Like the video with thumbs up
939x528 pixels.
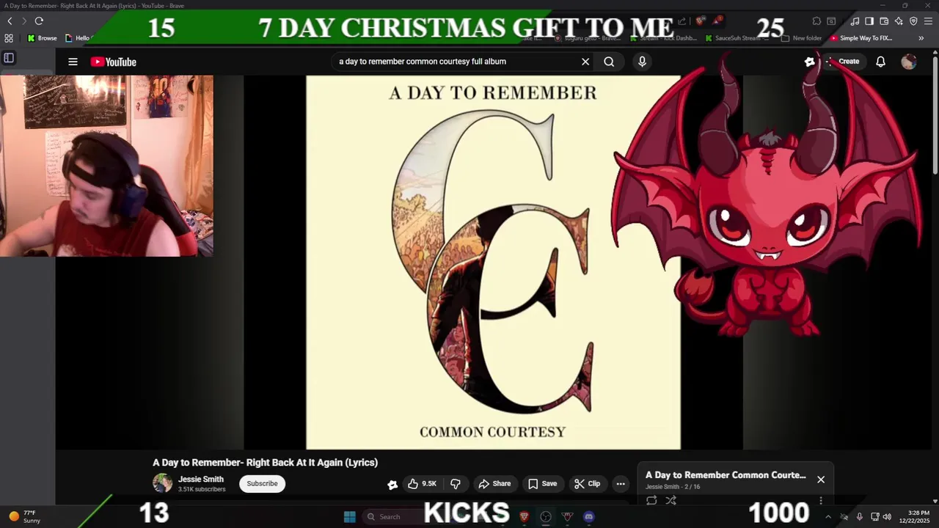point(423,483)
